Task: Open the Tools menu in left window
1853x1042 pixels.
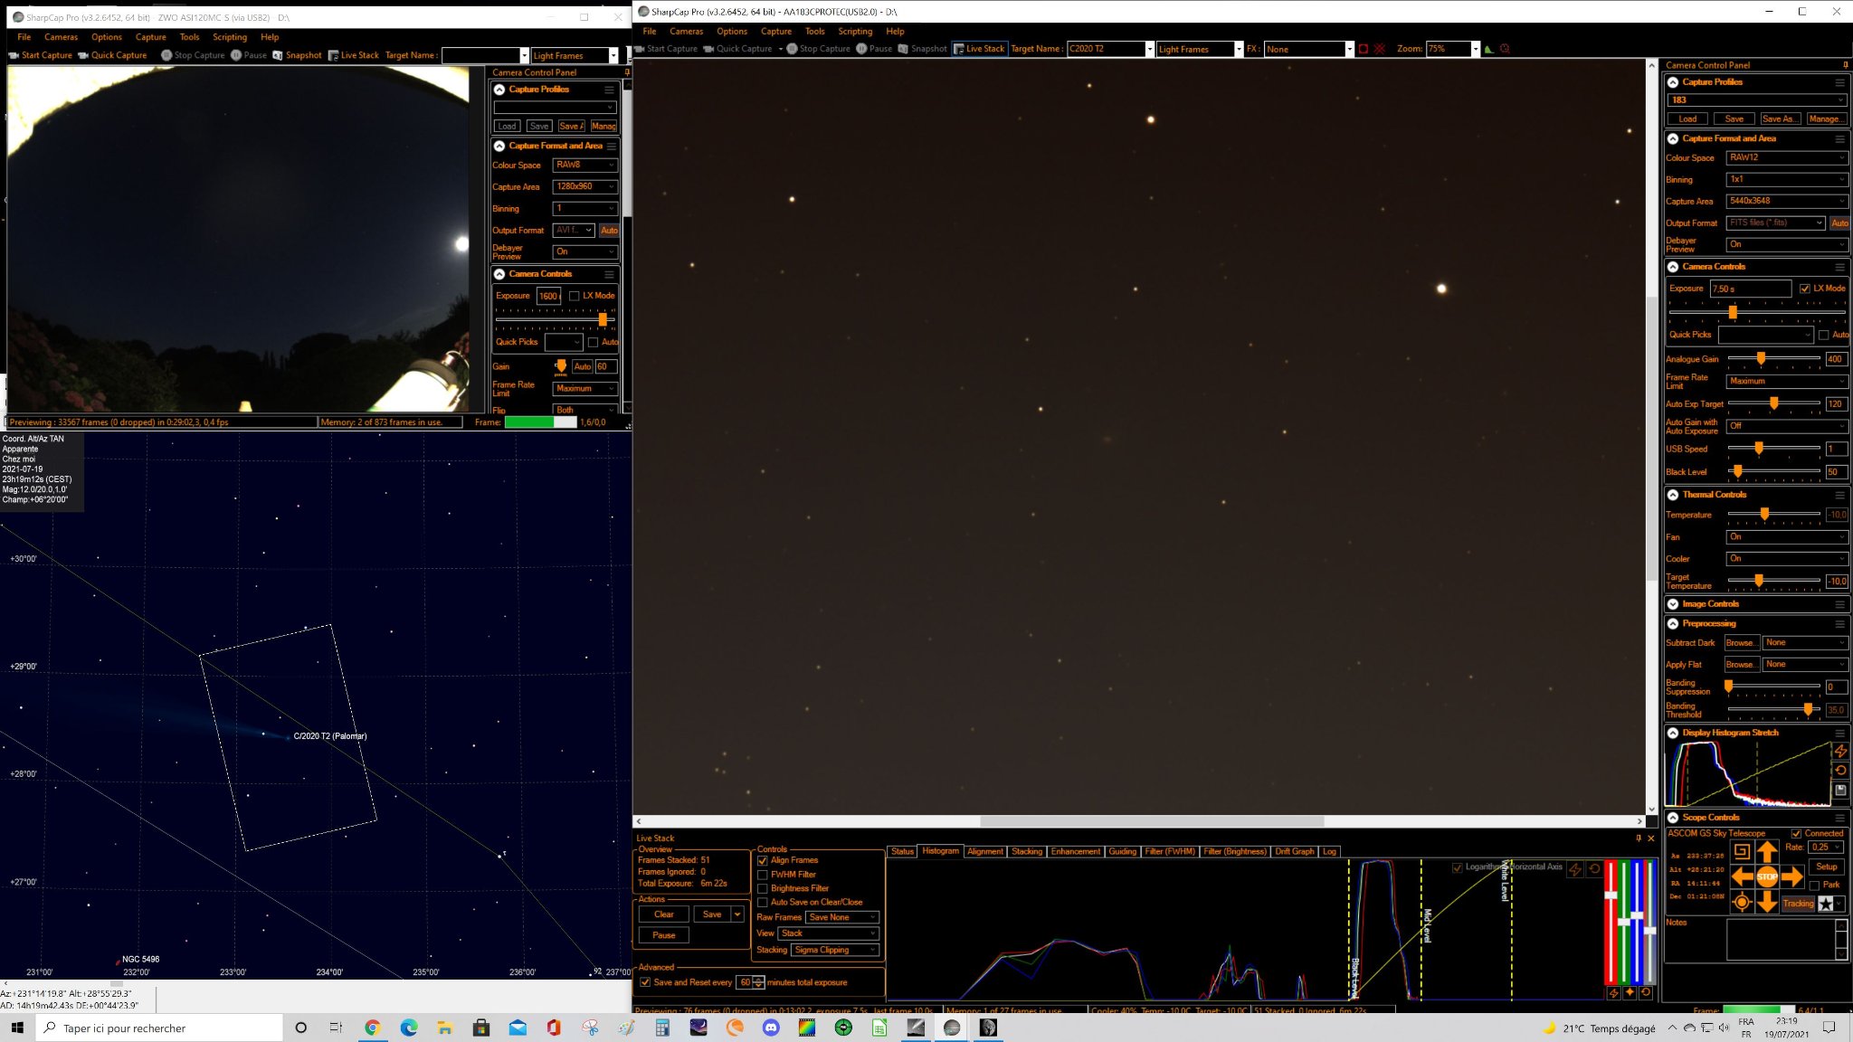Action: point(189,37)
